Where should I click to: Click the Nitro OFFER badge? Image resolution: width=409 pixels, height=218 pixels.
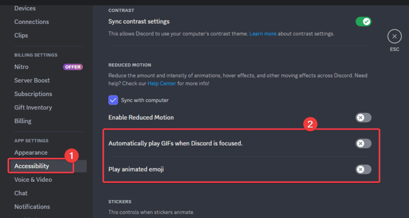coord(73,67)
